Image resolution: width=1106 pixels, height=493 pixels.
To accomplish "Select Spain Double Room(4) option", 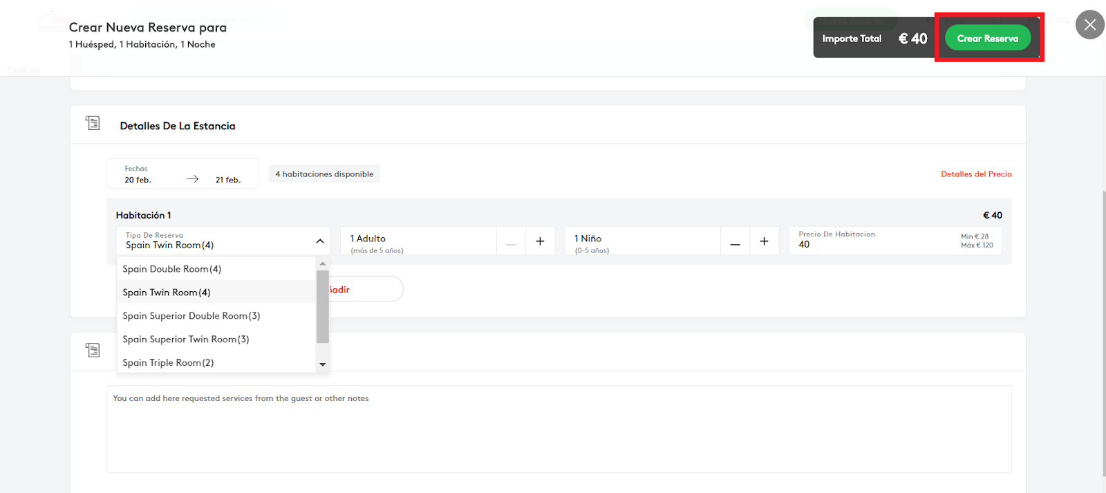I will (216, 269).
